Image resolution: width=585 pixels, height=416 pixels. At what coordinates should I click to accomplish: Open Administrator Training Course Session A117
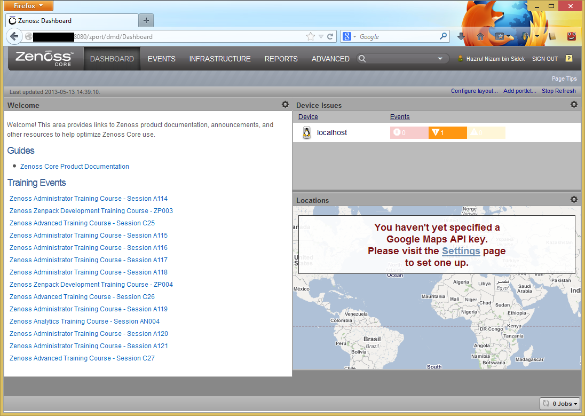click(x=89, y=260)
